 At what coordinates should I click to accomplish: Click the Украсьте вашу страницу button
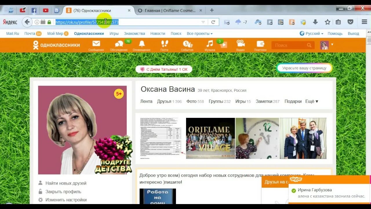(304, 68)
